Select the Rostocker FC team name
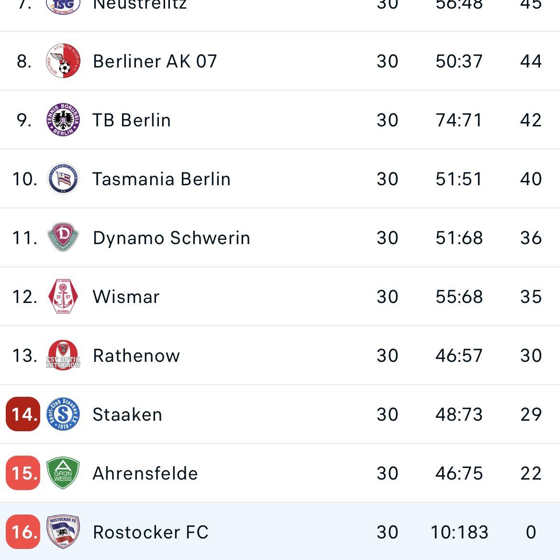 (x=151, y=532)
